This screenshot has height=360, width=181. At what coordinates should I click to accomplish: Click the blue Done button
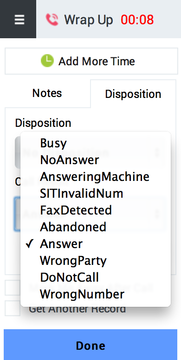pos(90,345)
